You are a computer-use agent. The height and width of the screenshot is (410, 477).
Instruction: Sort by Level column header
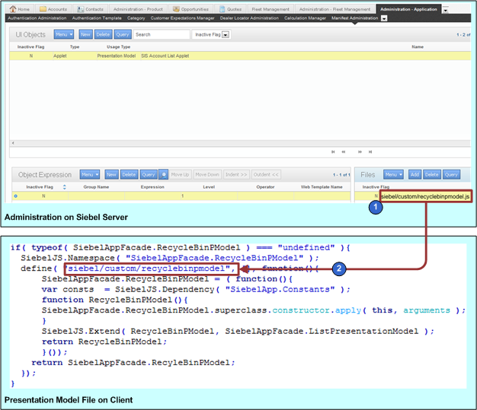pyautogui.click(x=209, y=187)
